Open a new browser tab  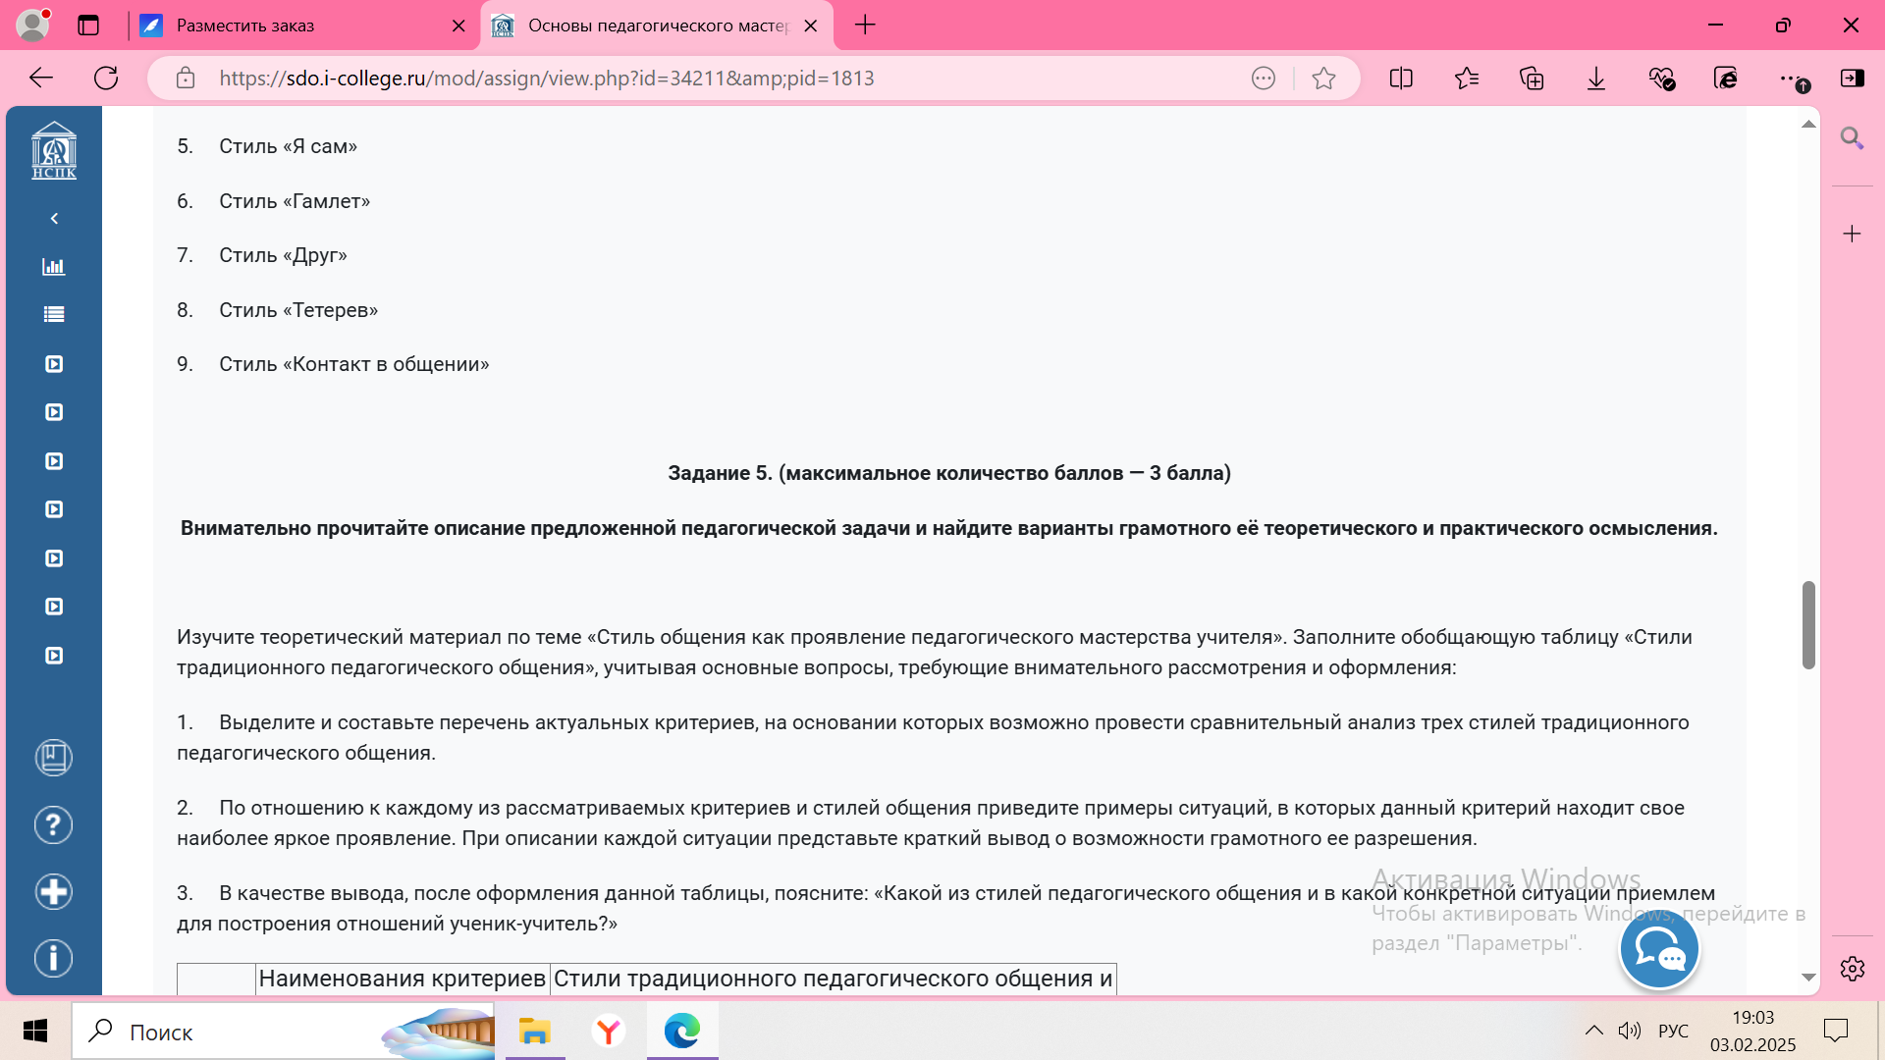tap(865, 26)
